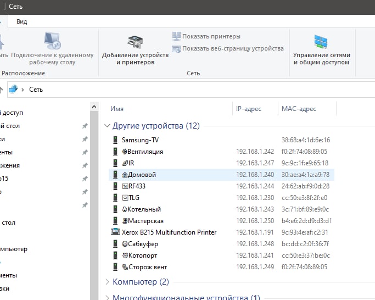Select 'o15' in the navigation pane
This screenshot has height=300, width=375.
[4, 179]
